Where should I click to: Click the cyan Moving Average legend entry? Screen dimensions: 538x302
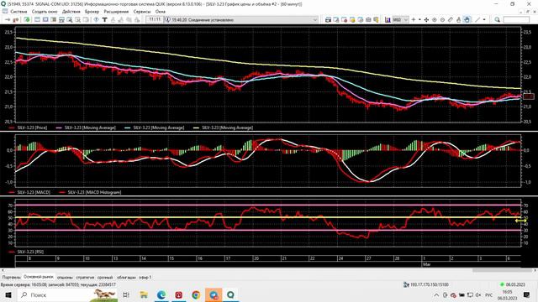pos(155,128)
